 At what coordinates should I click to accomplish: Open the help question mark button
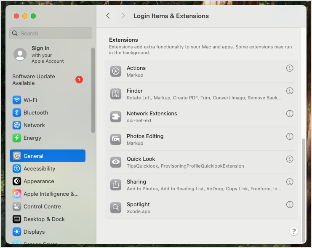(x=294, y=231)
